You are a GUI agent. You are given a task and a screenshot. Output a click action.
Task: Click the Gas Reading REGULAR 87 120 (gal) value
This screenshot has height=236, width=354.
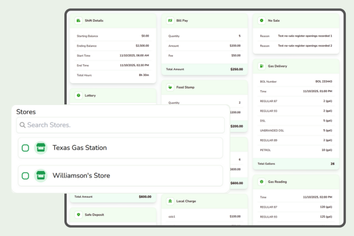pos(326,207)
